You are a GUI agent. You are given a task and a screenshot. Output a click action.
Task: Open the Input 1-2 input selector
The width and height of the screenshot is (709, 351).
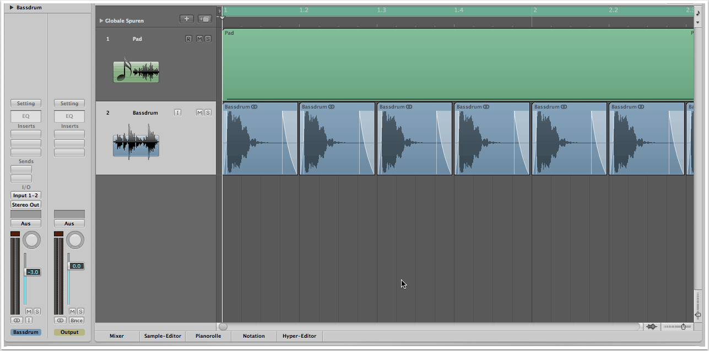click(26, 196)
